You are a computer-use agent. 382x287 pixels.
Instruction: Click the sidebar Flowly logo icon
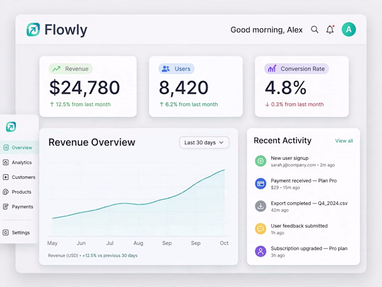(11, 127)
